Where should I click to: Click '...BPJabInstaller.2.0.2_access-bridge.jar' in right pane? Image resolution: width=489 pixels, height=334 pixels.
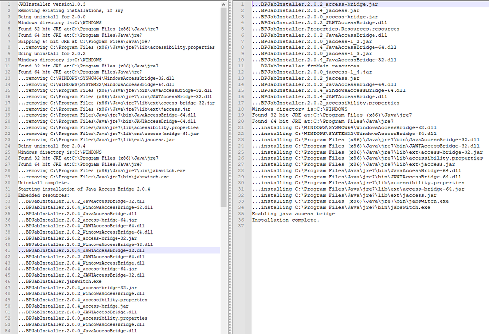(x=315, y=4)
